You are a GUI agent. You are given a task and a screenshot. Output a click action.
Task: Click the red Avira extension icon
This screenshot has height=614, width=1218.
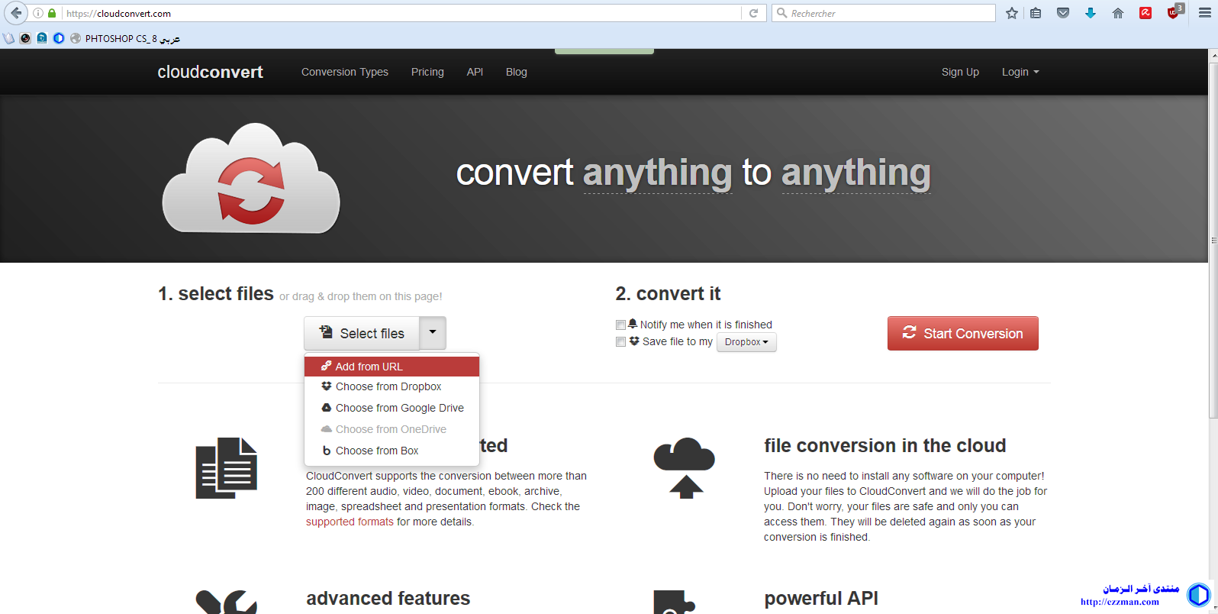(1145, 13)
